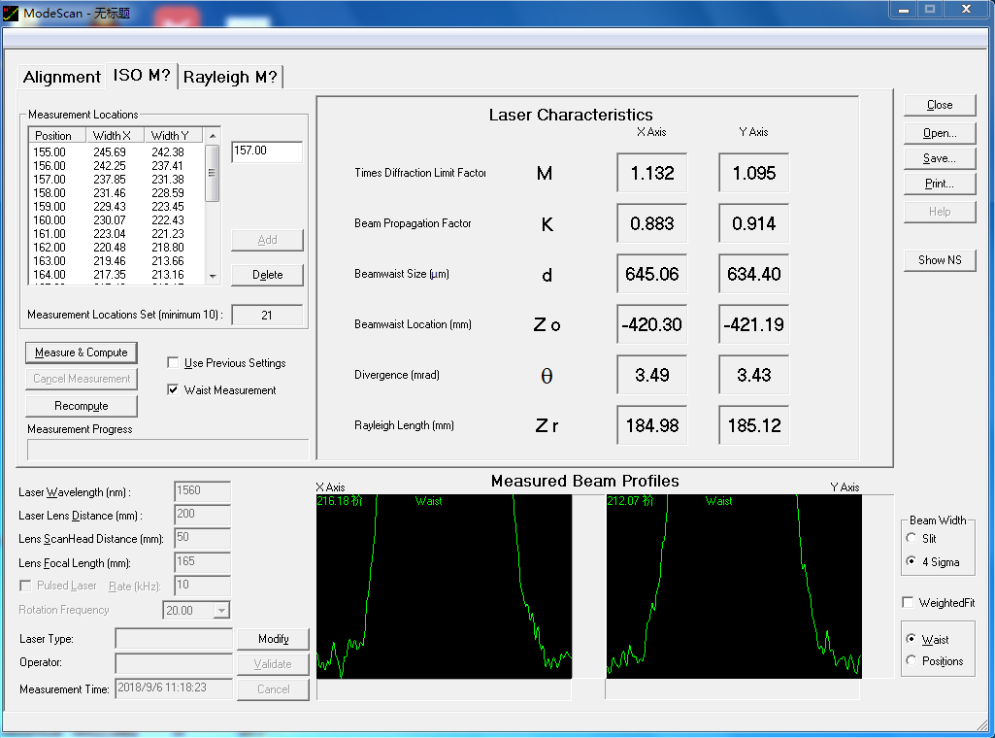
Task: Select the Slit beam width option
Action: point(911,539)
